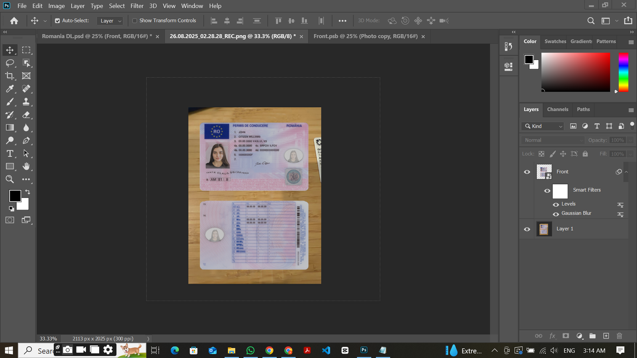Click the Create New Group folder icon

pos(592,336)
